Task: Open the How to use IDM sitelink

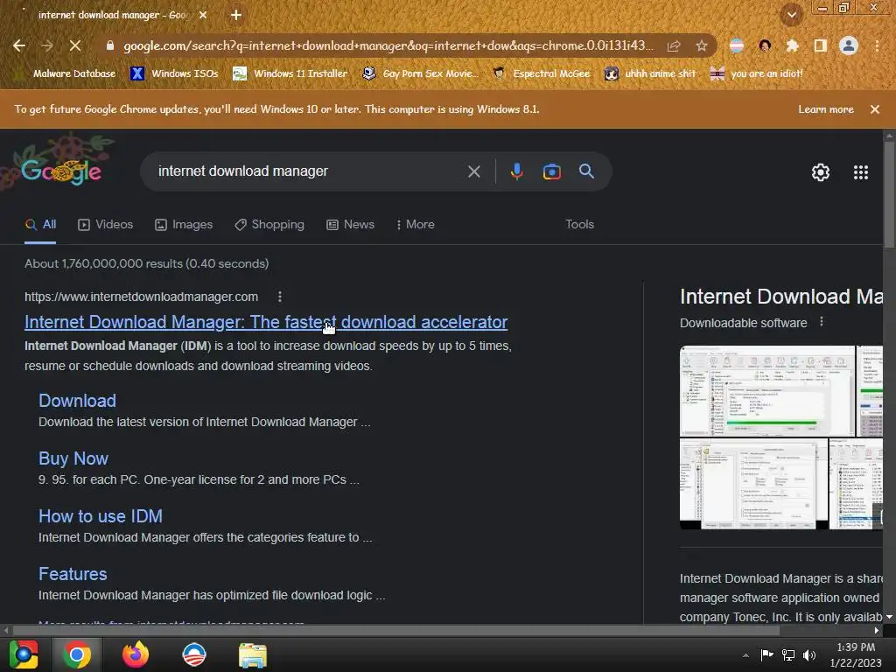Action: pyautogui.click(x=101, y=516)
